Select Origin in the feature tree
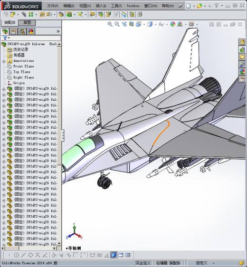 (x=19, y=83)
